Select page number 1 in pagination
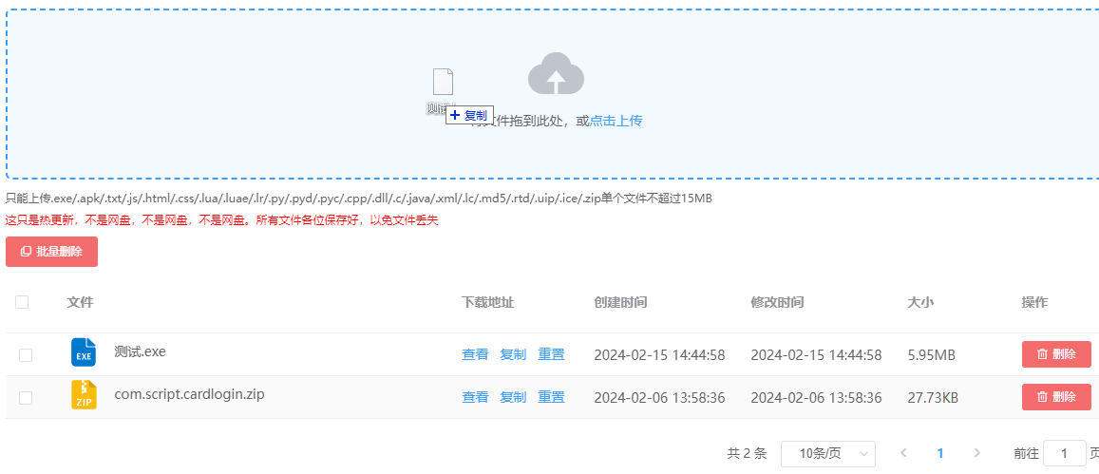 [940, 453]
